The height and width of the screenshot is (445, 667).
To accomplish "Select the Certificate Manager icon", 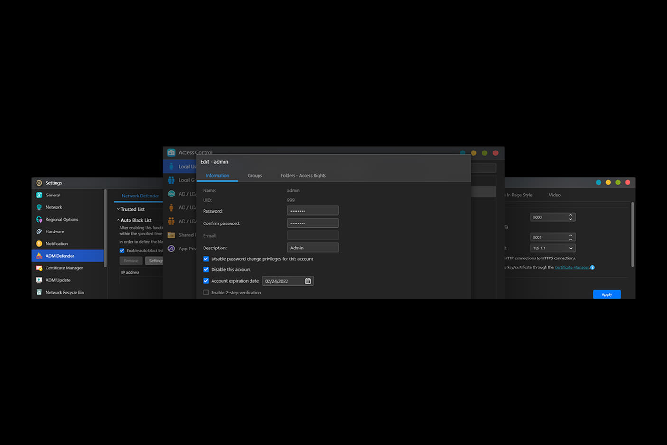I will click(x=39, y=268).
